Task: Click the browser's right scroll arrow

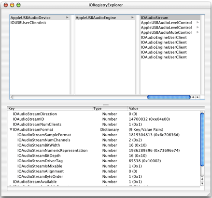Action: pyautogui.click(x=198, y=97)
